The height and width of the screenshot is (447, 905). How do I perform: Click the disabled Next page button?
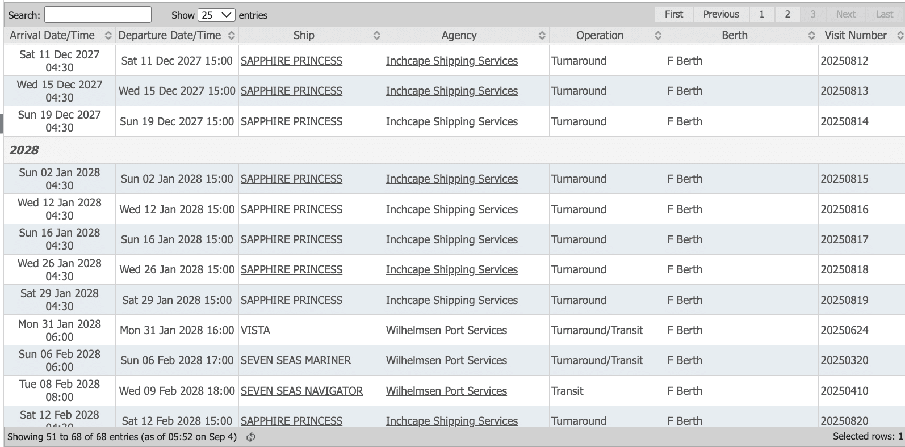coord(845,14)
